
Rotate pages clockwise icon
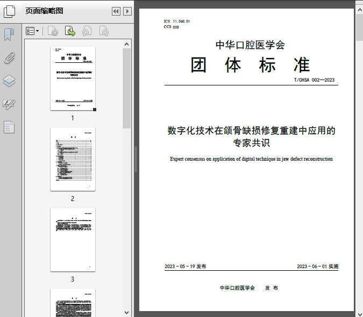click(104, 31)
